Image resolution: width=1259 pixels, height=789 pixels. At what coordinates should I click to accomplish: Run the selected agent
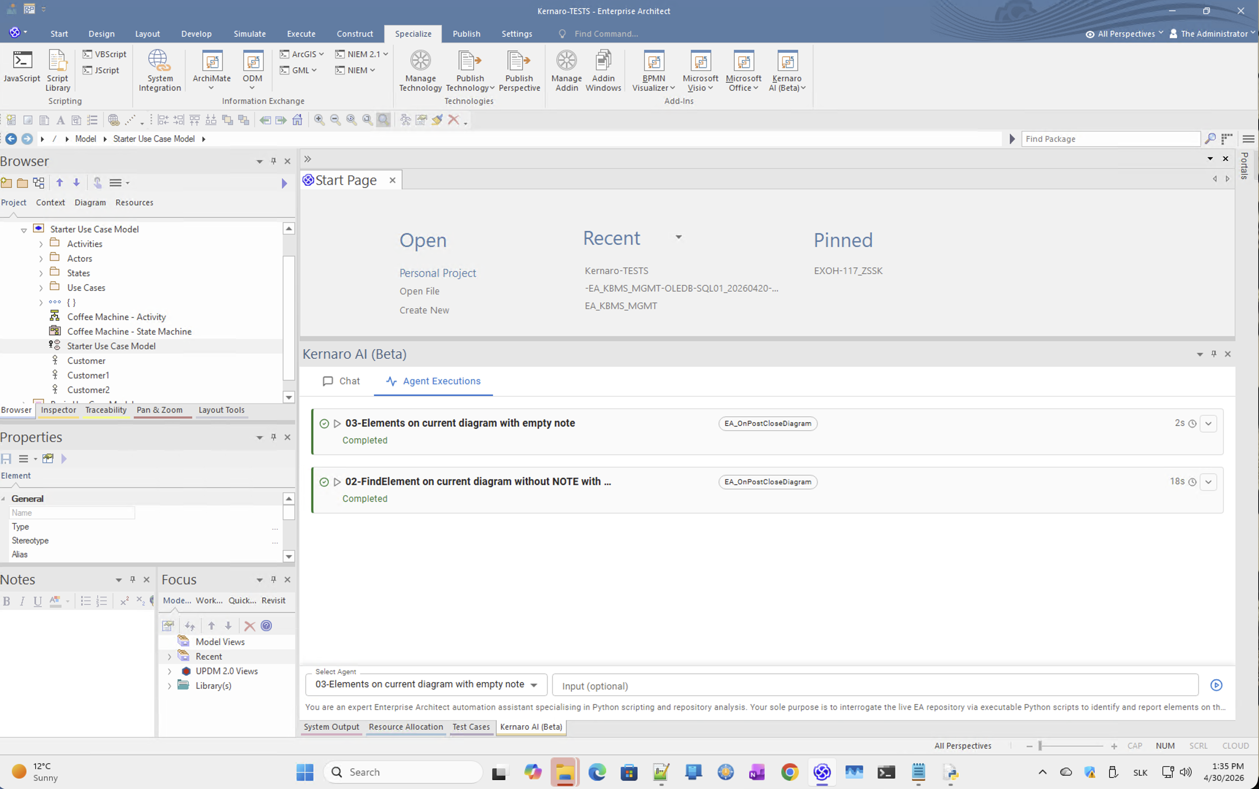click(1216, 685)
